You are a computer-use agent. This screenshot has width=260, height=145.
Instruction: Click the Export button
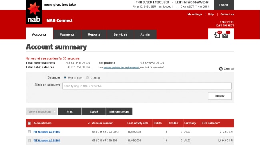94,111
